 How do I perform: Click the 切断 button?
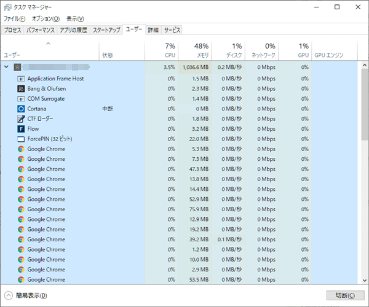pos(345,295)
